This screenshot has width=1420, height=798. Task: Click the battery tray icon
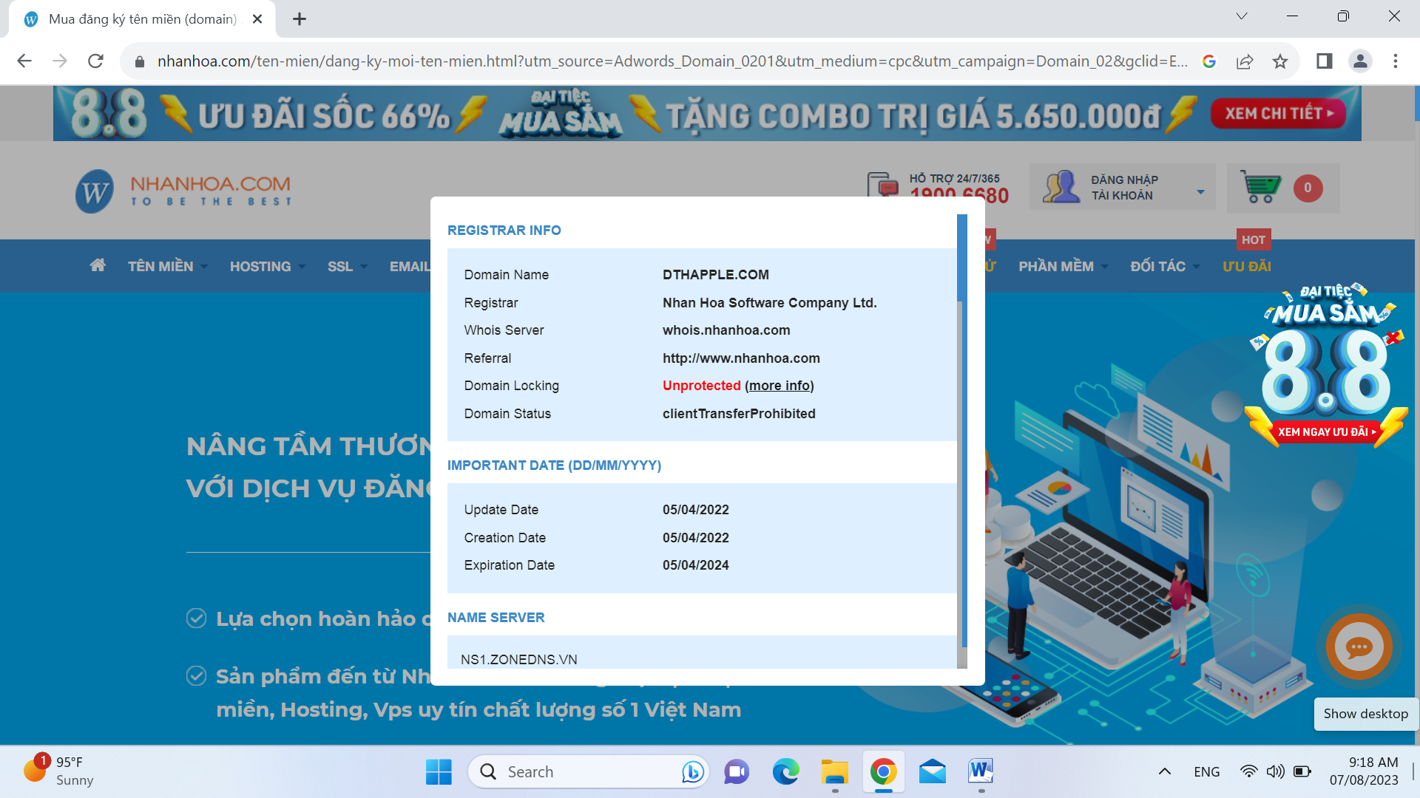[x=1302, y=772]
